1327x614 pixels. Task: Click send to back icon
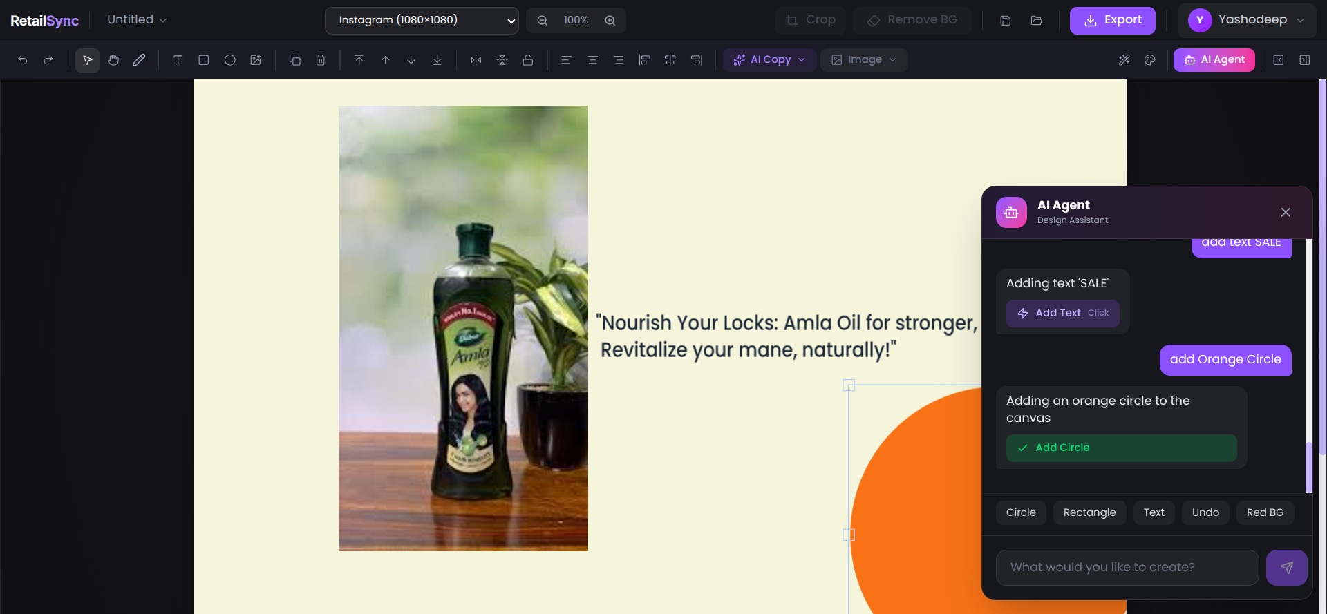click(x=437, y=60)
